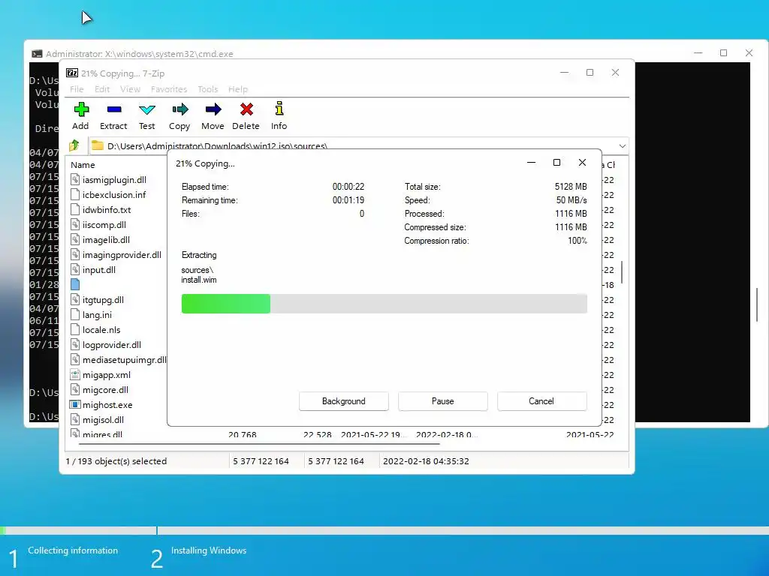This screenshot has width=769, height=576.
Task: Select icbexclusion.inf in file list
Action: point(114,195)
